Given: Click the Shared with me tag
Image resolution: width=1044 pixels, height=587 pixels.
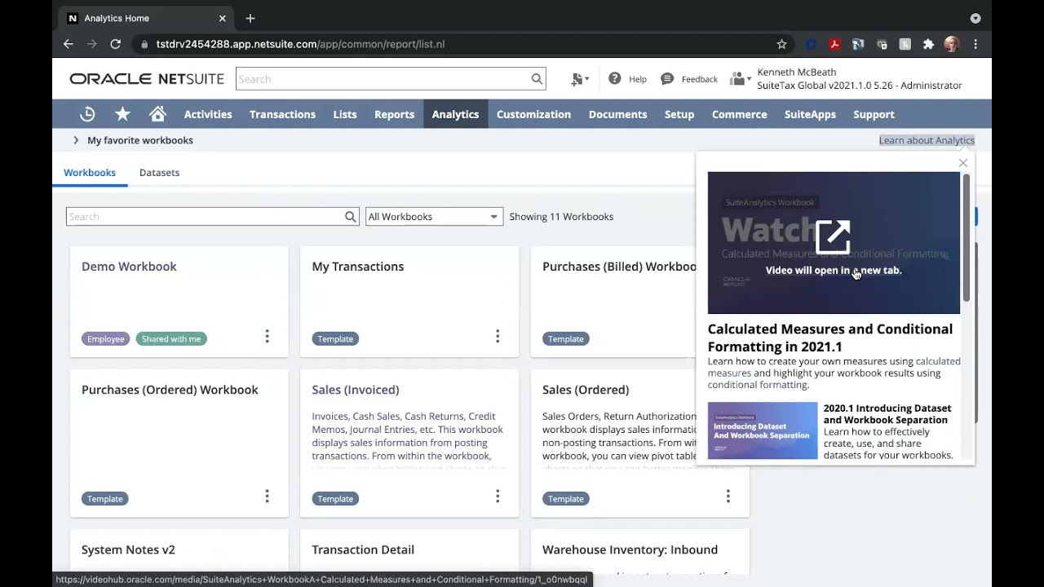Looking at the screenshot, I should point(171,338).
